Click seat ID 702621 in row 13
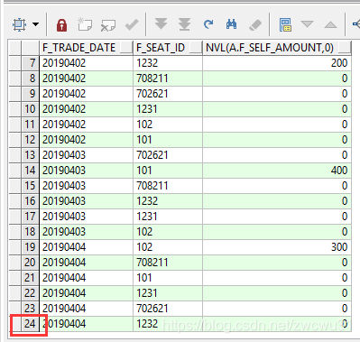 (152, 155)
